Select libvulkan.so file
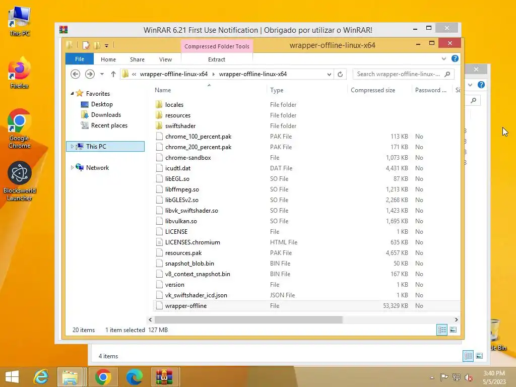 (x=181, y=221)
